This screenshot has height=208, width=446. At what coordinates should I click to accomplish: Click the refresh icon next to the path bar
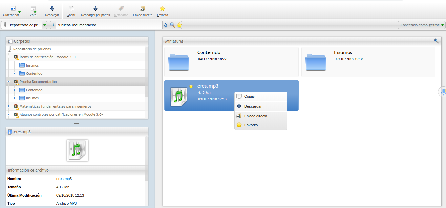coord(166,25)
